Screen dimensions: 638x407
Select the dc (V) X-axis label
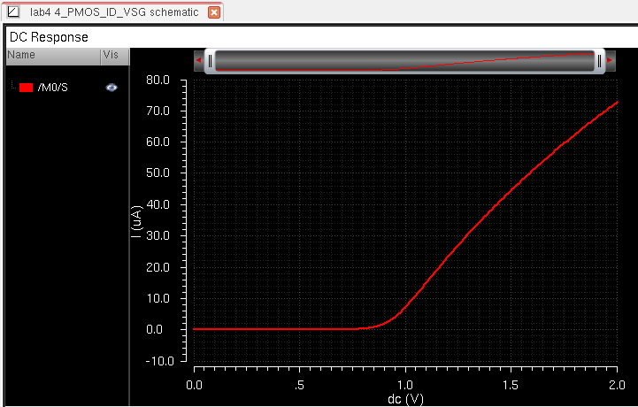404,398
